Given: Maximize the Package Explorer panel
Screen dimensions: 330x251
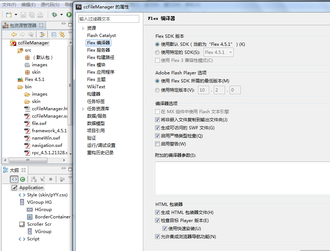Looking at the screenshot, I should pos(70,24).
